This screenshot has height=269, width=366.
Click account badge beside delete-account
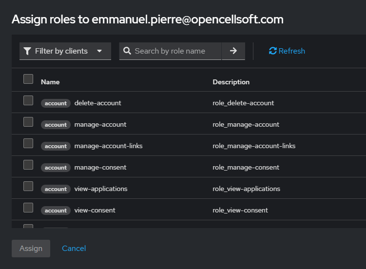pyautogui.click(x=56, y=103)
